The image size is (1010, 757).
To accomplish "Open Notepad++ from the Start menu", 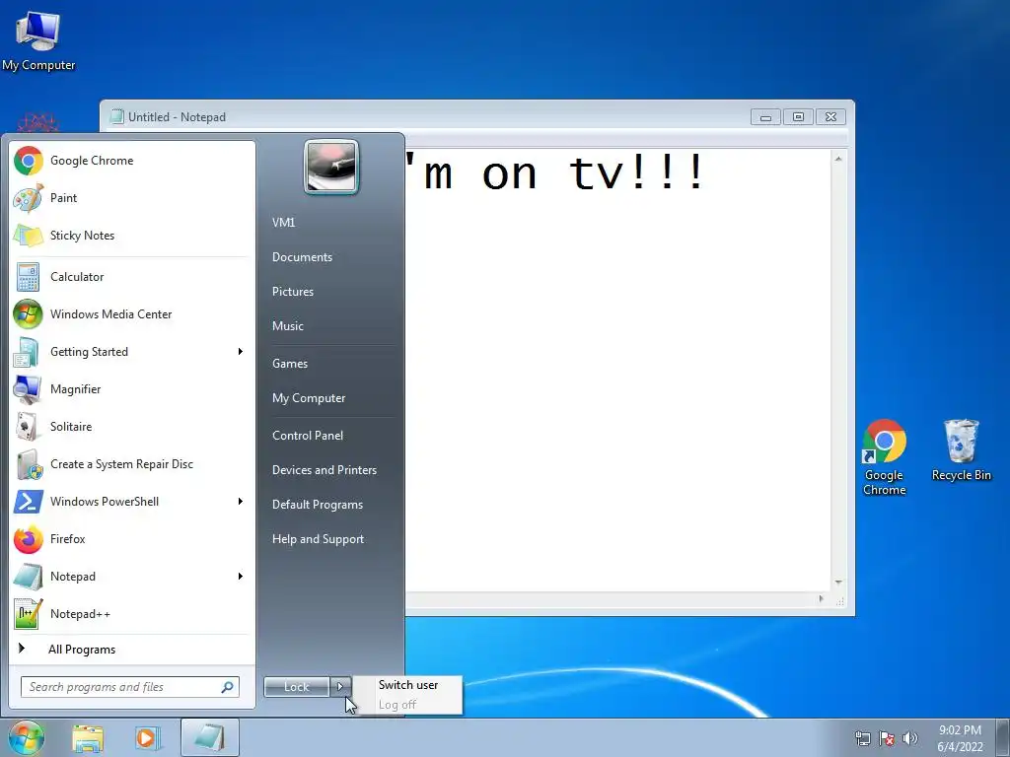I will click(131, 613).
